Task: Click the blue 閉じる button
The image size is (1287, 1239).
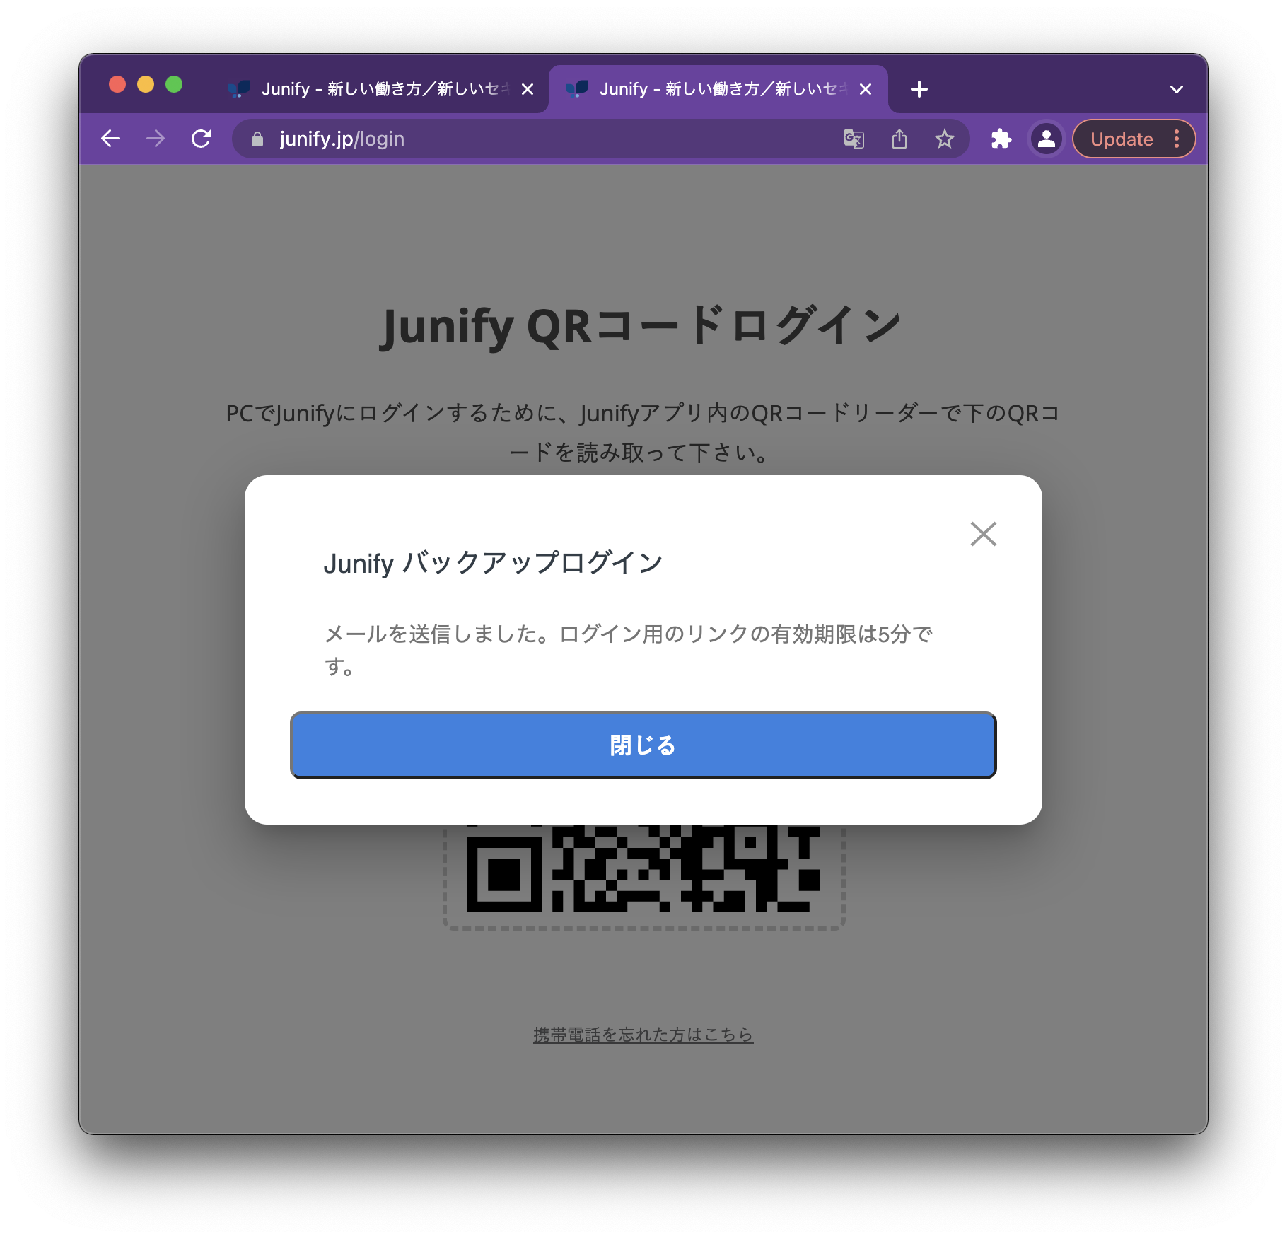Action: tap(643, 745)
